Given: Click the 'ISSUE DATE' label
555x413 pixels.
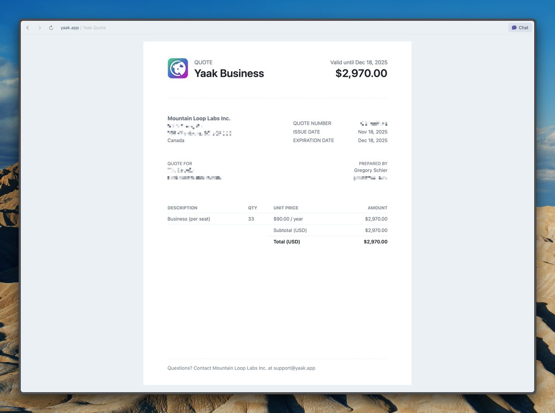Looking at the screenshot, I should tap(307, 132).
